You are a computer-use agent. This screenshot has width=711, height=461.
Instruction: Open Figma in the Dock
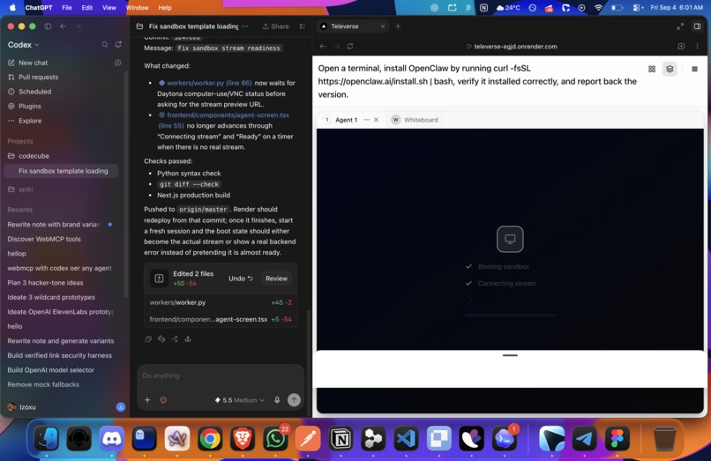617,438
